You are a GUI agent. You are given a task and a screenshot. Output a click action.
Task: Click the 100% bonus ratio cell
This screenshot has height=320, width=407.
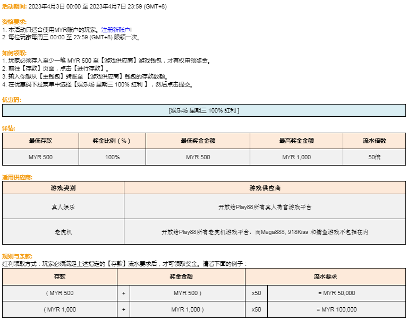coord(112,158)
